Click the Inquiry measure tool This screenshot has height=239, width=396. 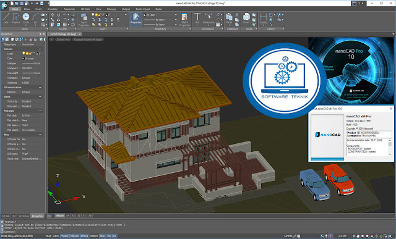tap(263, 19)
